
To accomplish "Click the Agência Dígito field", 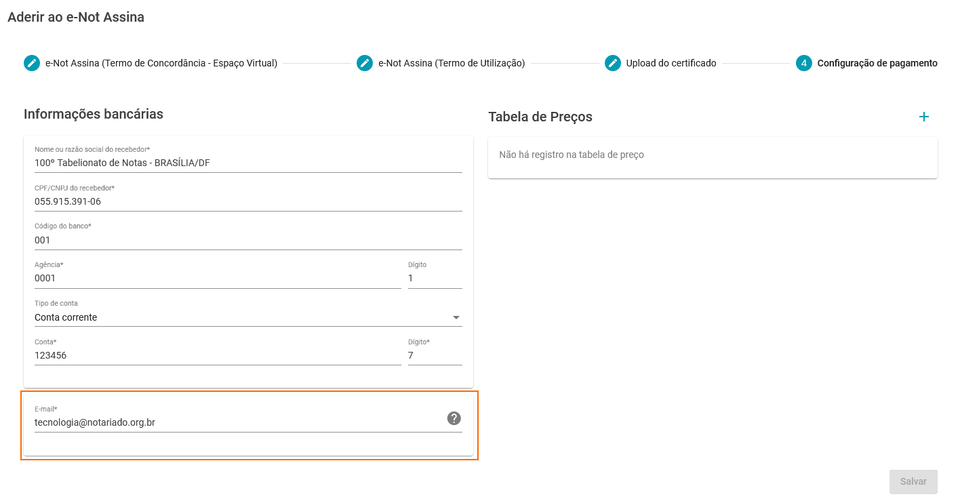I will (435, 278).
